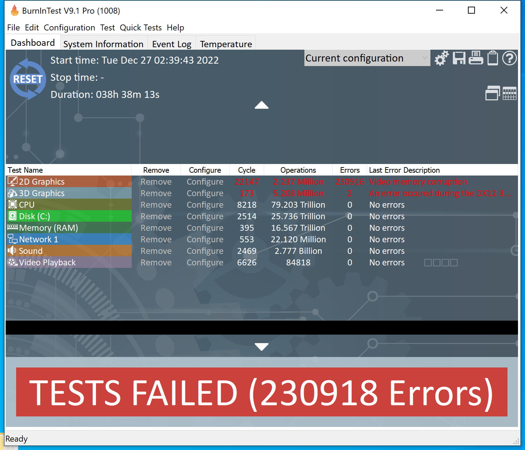The width and height of the screenshot is (525, 450).
Task: Click the 79.203 Trillion operations value
Action: [x=298, y=205]
